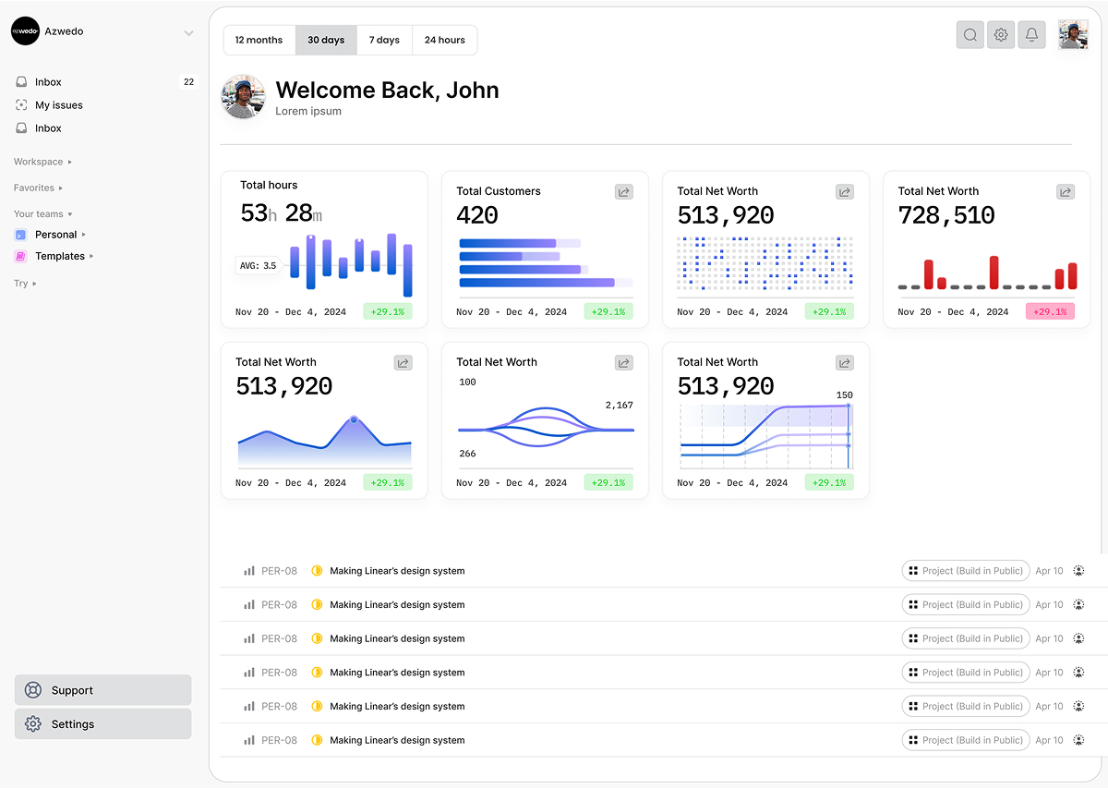Open the first Making Linear's design system issue
The width and height of the screenshot is (1108, 789).
[x=397, y=571]
